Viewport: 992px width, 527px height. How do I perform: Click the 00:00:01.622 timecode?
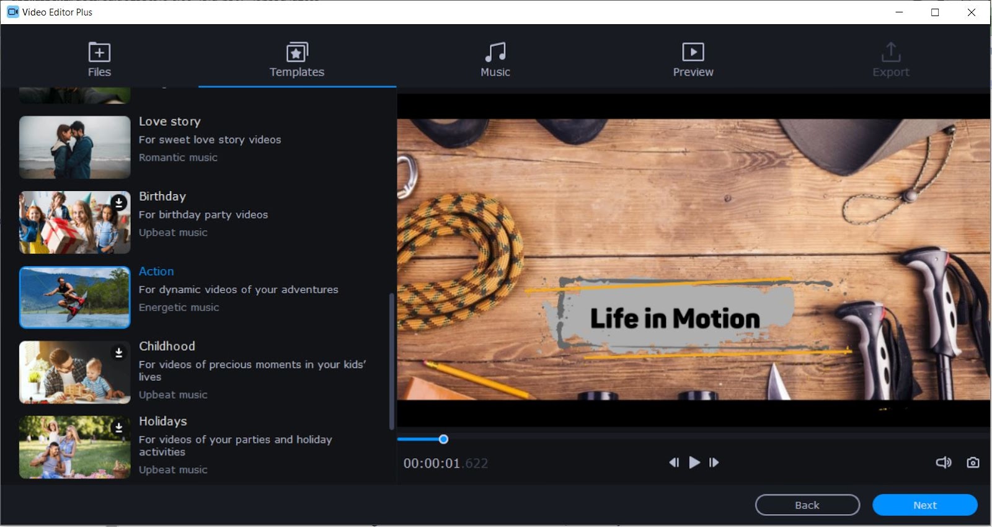[x=446, y=463]
